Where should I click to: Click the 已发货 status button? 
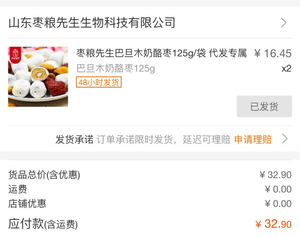point(264,106)
